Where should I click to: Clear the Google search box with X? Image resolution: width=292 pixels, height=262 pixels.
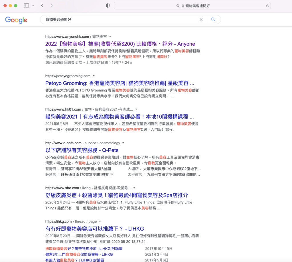201,20
